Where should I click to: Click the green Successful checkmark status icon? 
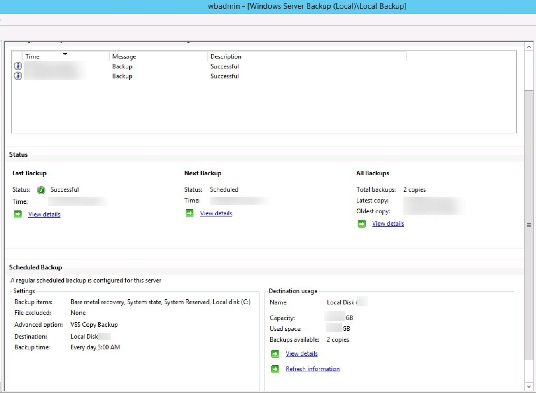point(41,190)
